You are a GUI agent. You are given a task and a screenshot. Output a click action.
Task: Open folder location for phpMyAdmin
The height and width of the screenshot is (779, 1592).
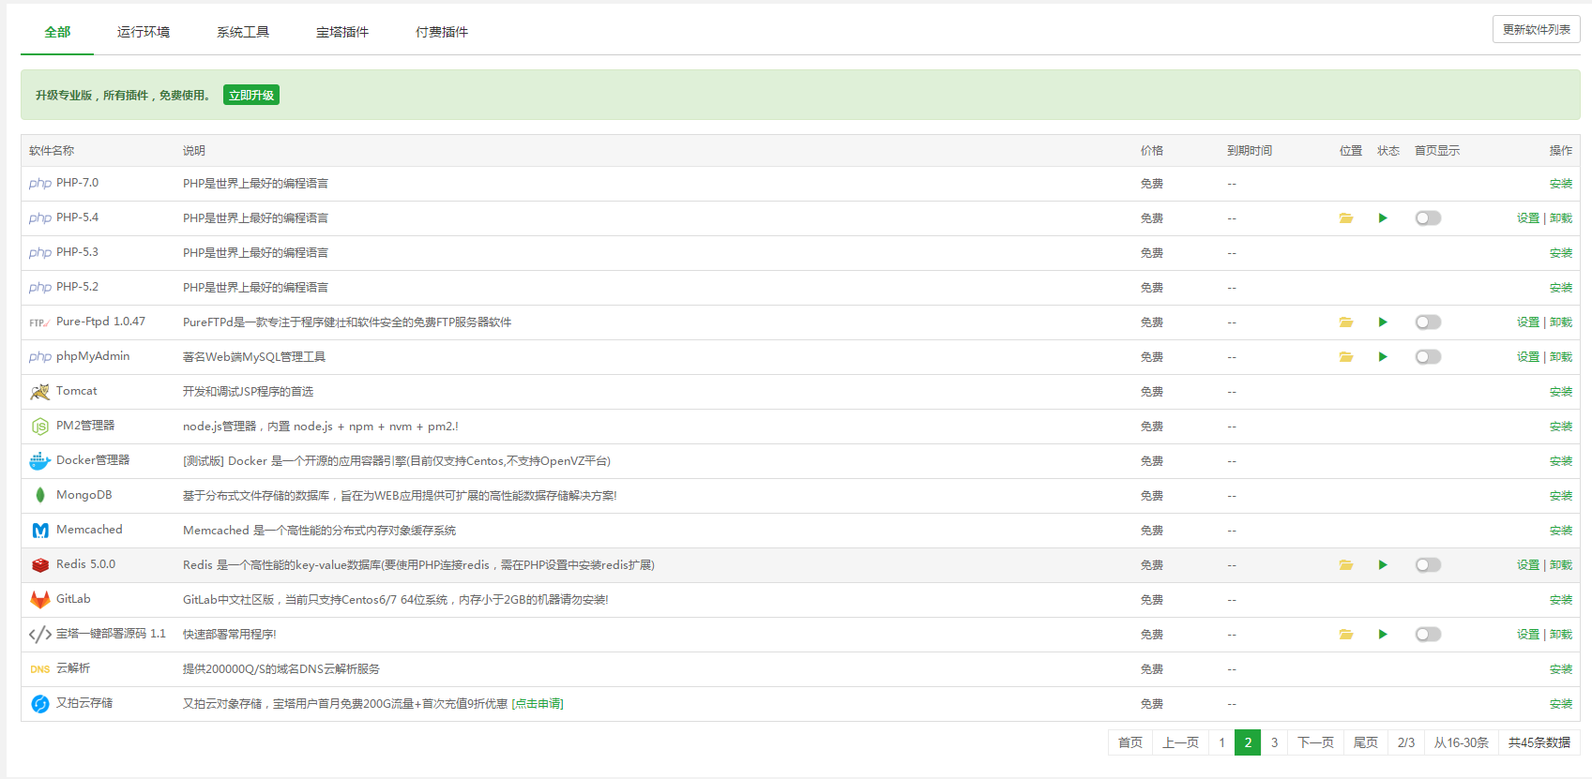1346,357
